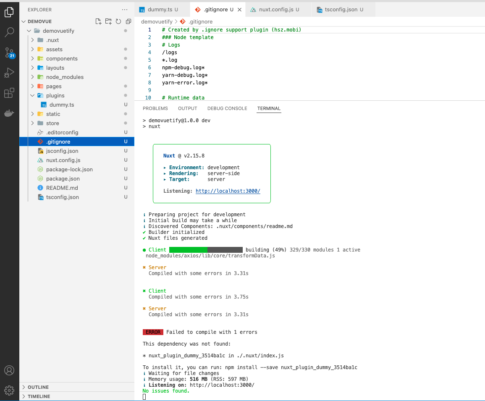
Task: Select the .gitignore editor tab
Action: pyautogui.click(x=218, y=10)
